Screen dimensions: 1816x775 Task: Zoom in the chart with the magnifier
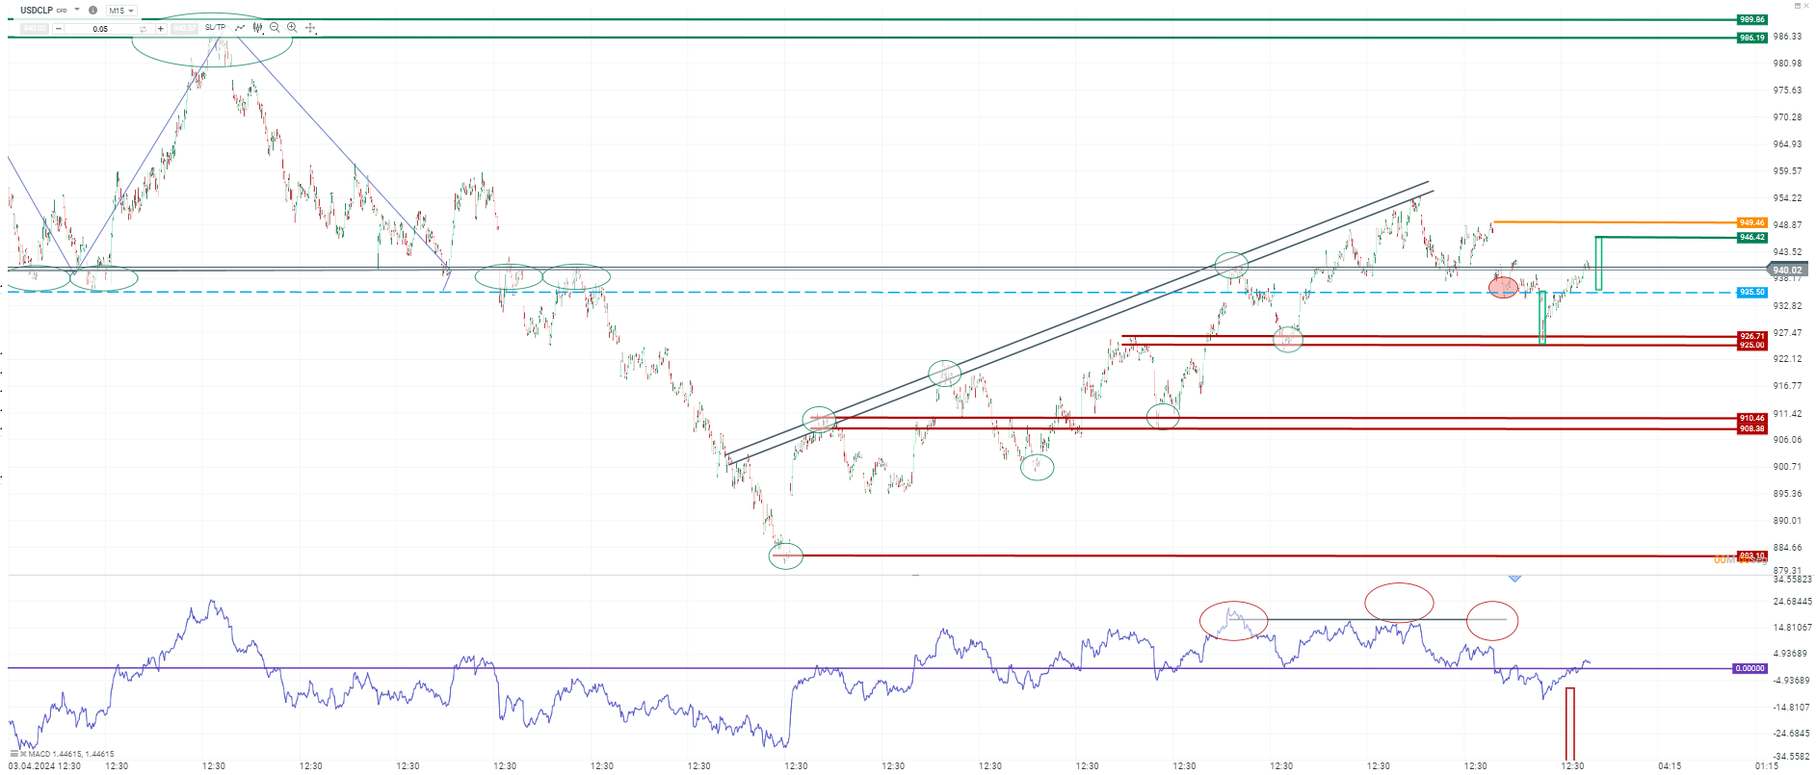tap(292, 28)
